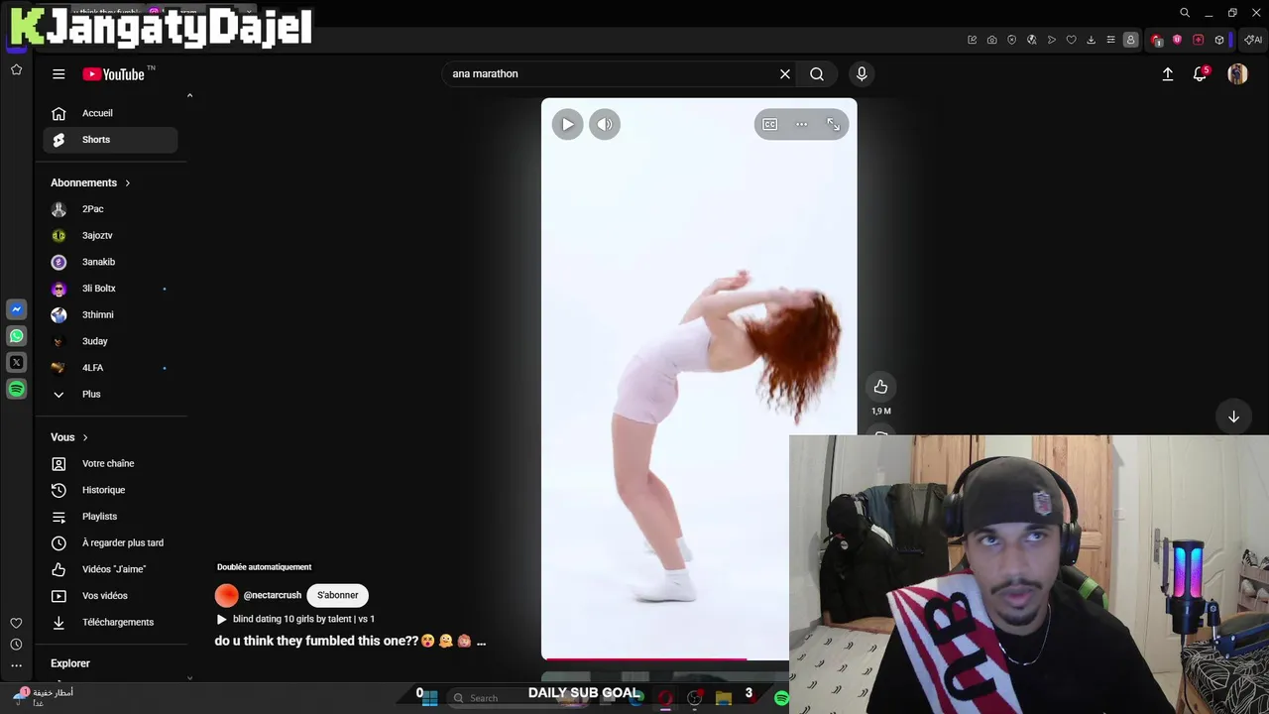Open the three-dot more options on player

click(802, 124)
